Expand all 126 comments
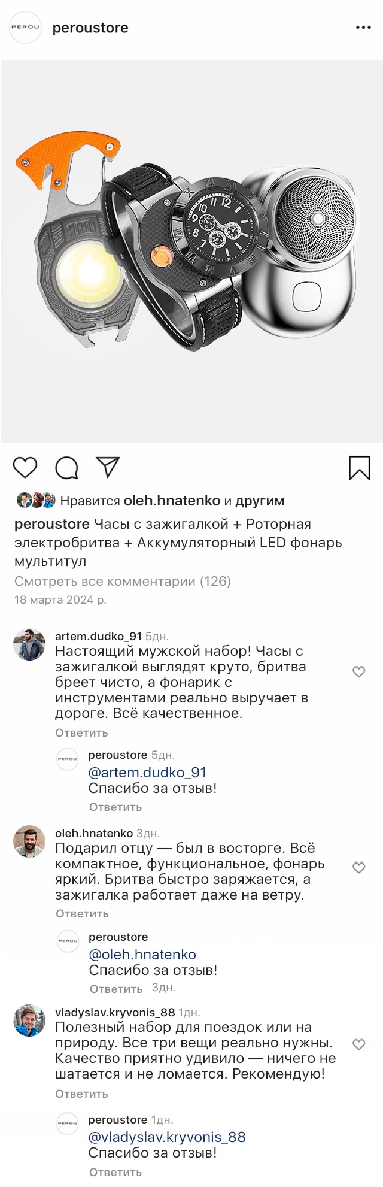Image resolution: width=383 pixels, height=1187 pixels. 123,581
